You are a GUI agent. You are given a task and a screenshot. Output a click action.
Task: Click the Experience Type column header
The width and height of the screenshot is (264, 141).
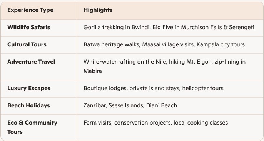pyautogui.click(x=30, y=10)
